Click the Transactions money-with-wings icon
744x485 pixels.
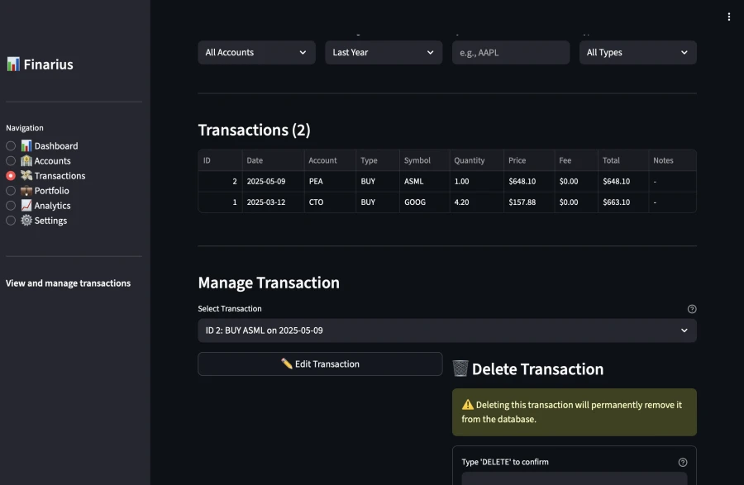[26, 175]
